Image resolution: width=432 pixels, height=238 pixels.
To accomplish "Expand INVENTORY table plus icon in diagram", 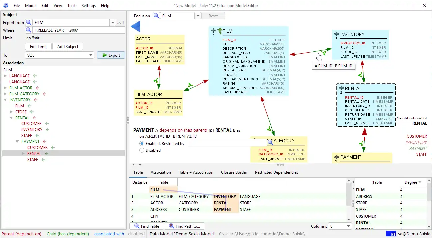I will click(336, 34).
